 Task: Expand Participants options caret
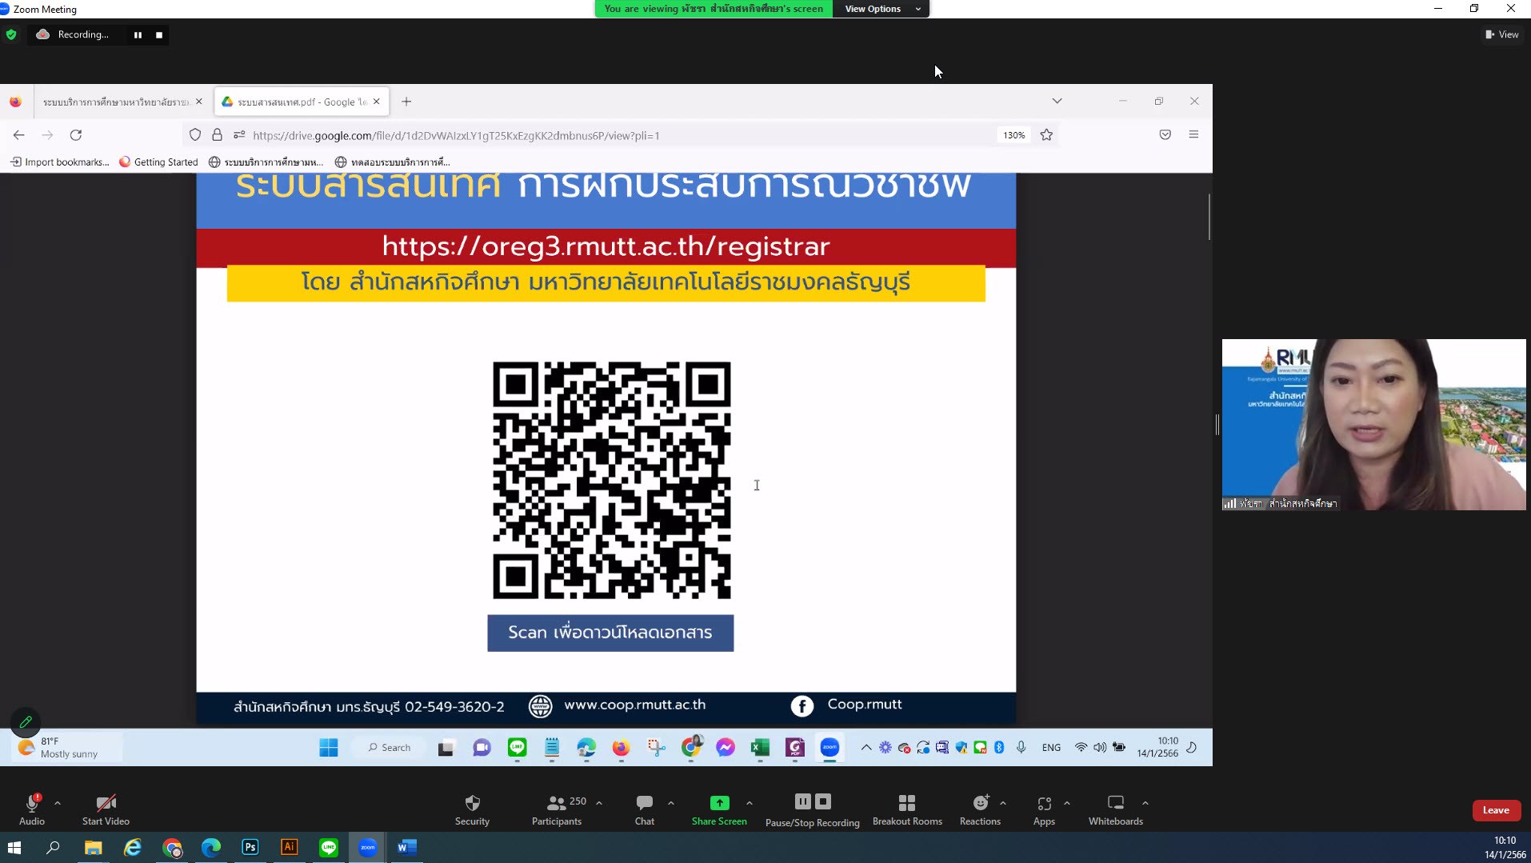click(599, 803)
